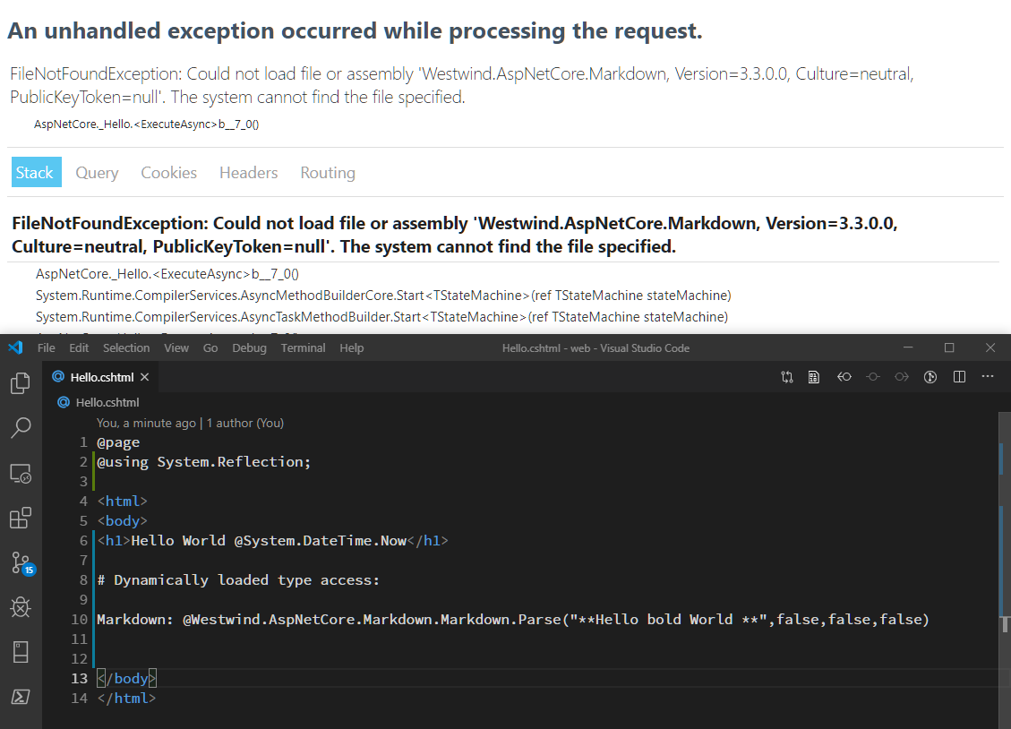Navigate to previous change using the left arrow icon
Screen dimensions: 1011x729
tap(844, 377)
